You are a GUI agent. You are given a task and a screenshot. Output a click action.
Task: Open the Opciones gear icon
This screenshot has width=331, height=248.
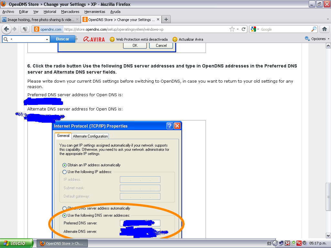pos(307,39)
